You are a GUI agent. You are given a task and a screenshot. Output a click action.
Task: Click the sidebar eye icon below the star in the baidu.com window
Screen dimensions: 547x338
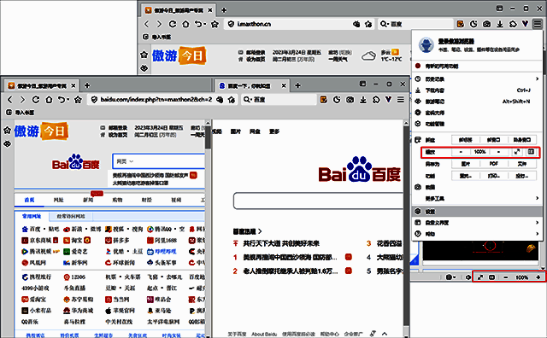point(8,143)
